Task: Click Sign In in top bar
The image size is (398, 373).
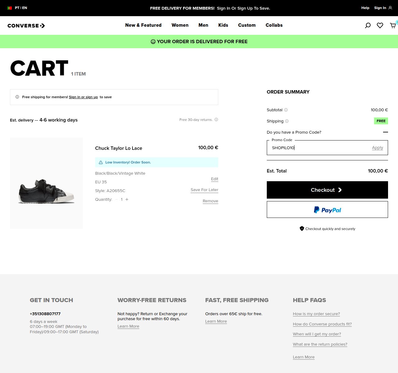Action: pyautogui.click(x=380, y=8)
